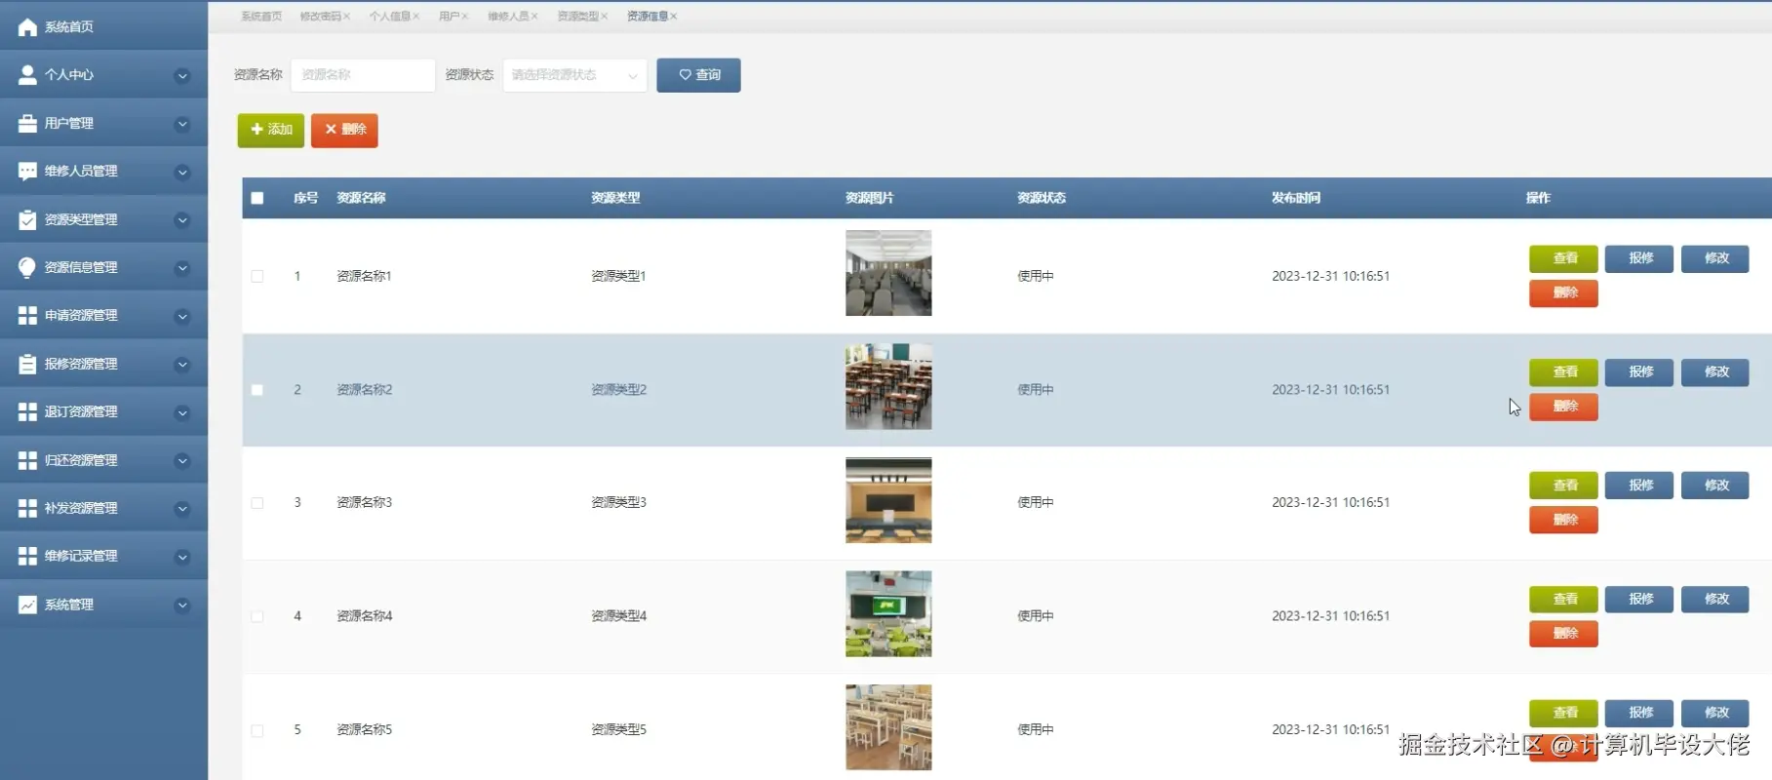Expand 申请资源管理 menu chevron
Viewport: 1772px width, 780px height.
coord(181,317)
